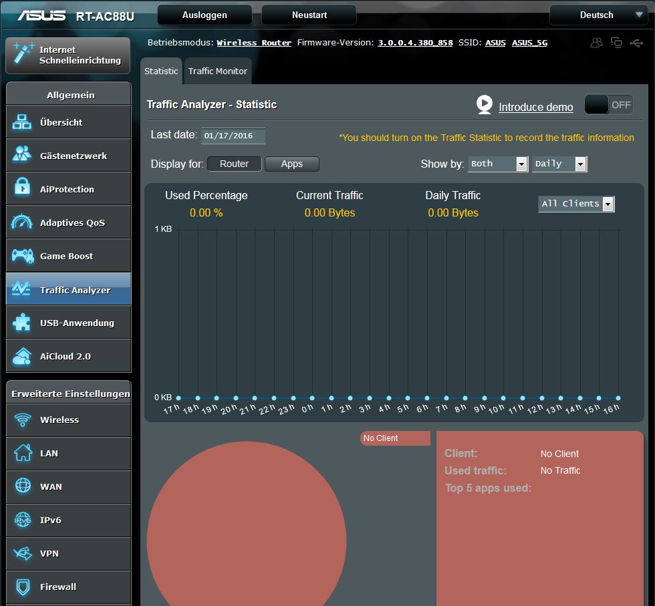The image size is (655, 606).
Task: Open AiCloud 2.0 cloud icon
Action: (x=21, y=356)
